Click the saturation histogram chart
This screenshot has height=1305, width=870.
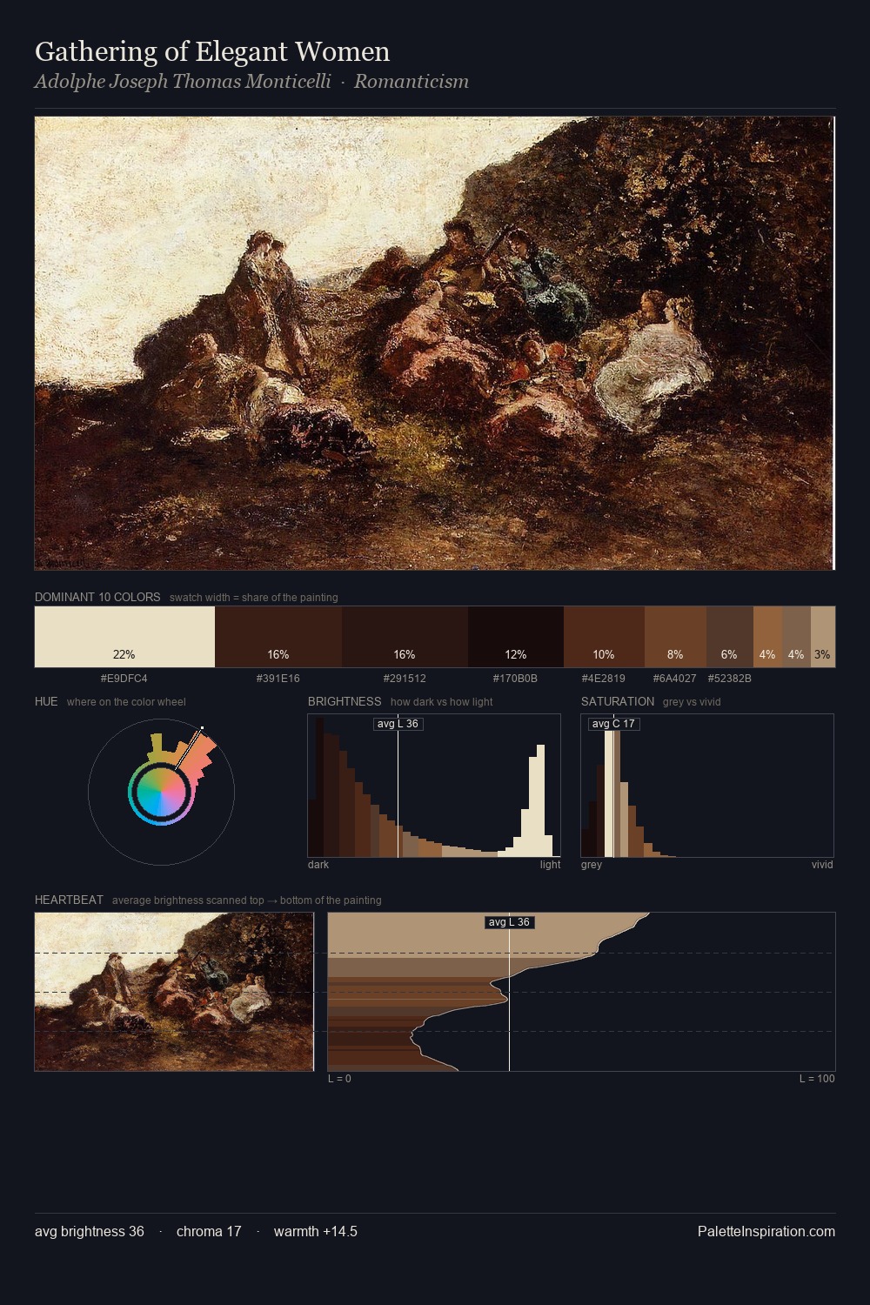pyautogui.click(x=707, y=786)
